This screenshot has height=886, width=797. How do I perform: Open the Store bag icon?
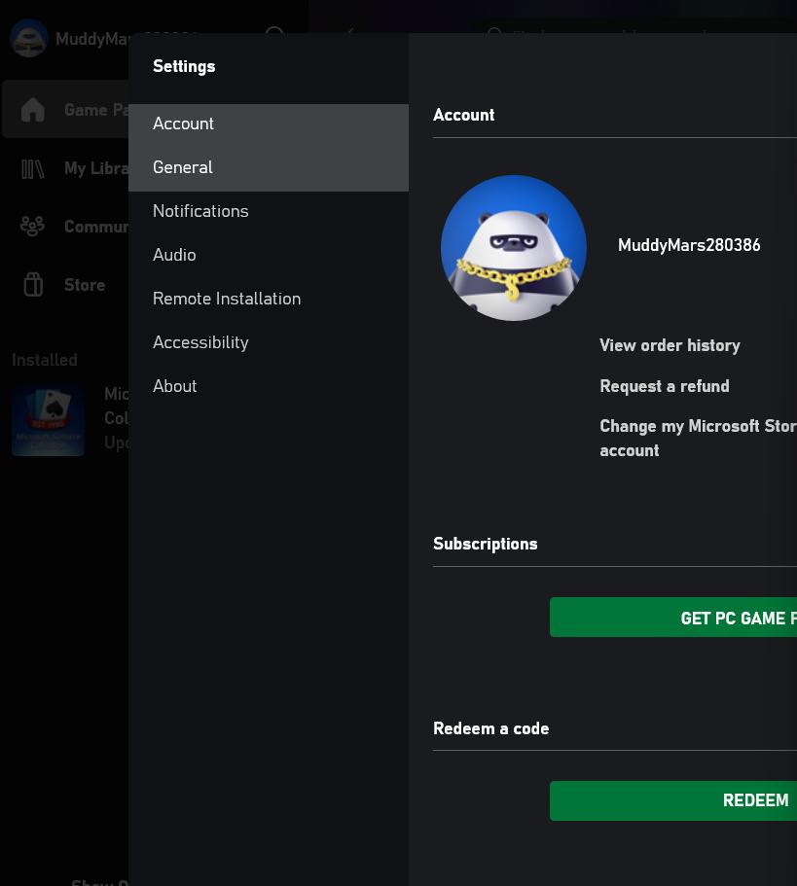(x=33, y=284)
